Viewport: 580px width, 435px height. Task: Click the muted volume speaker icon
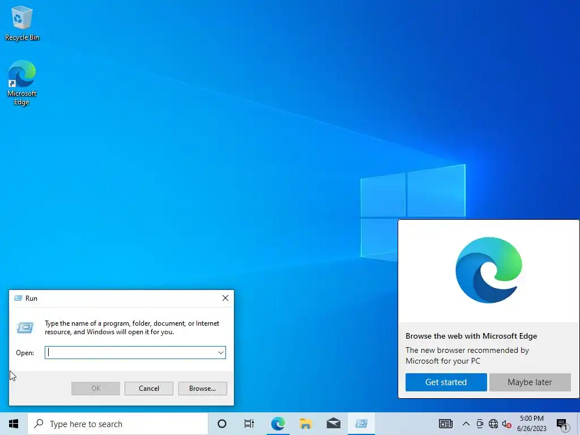[507, 424]
